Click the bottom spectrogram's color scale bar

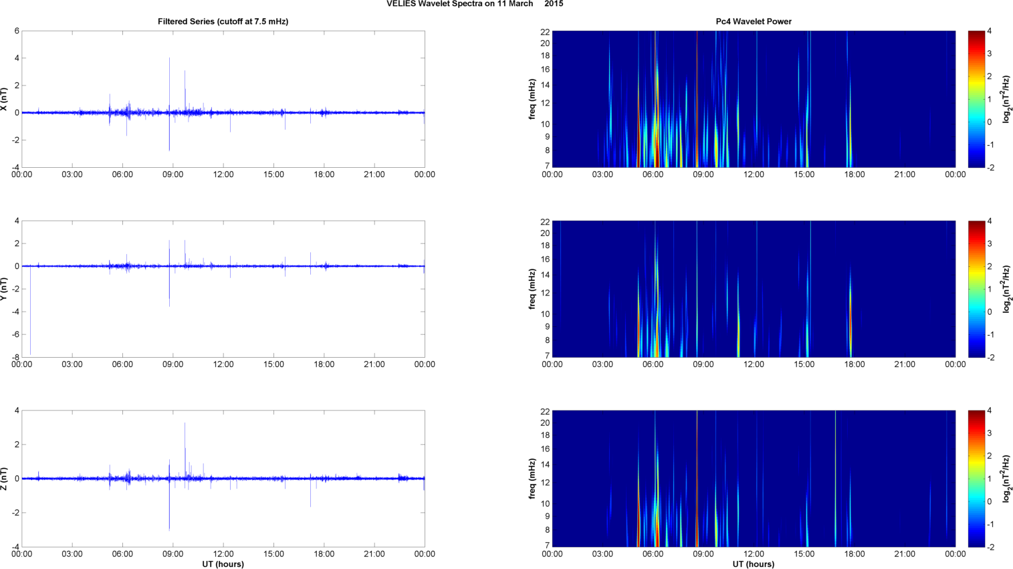pos(976,479)
